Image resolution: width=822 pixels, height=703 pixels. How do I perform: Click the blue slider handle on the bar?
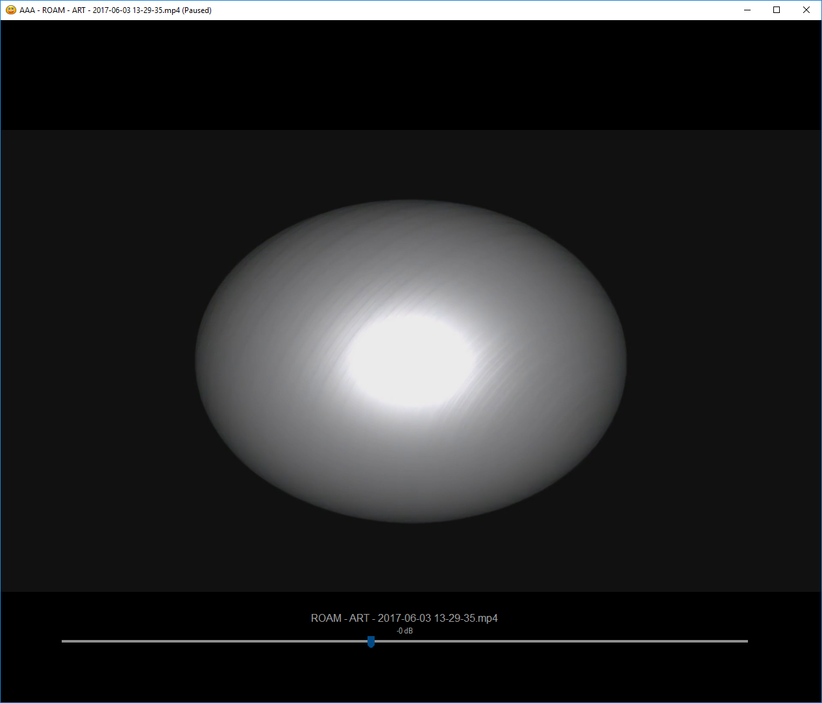pyautogui.click(x=371, y=642)
